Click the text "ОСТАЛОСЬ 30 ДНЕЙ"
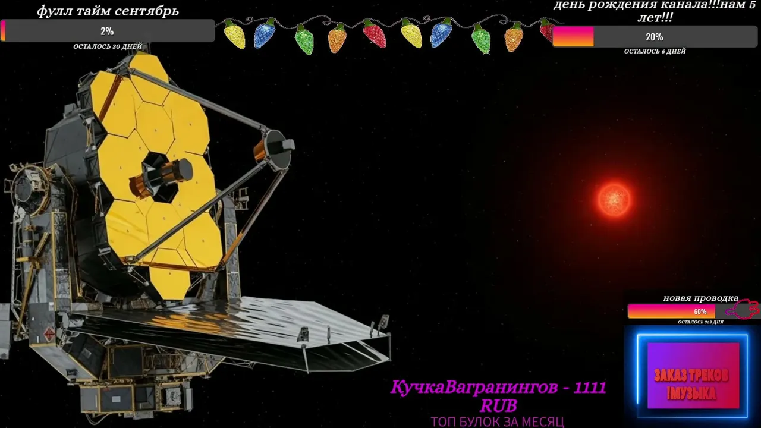761x428 pixels. 108,46
